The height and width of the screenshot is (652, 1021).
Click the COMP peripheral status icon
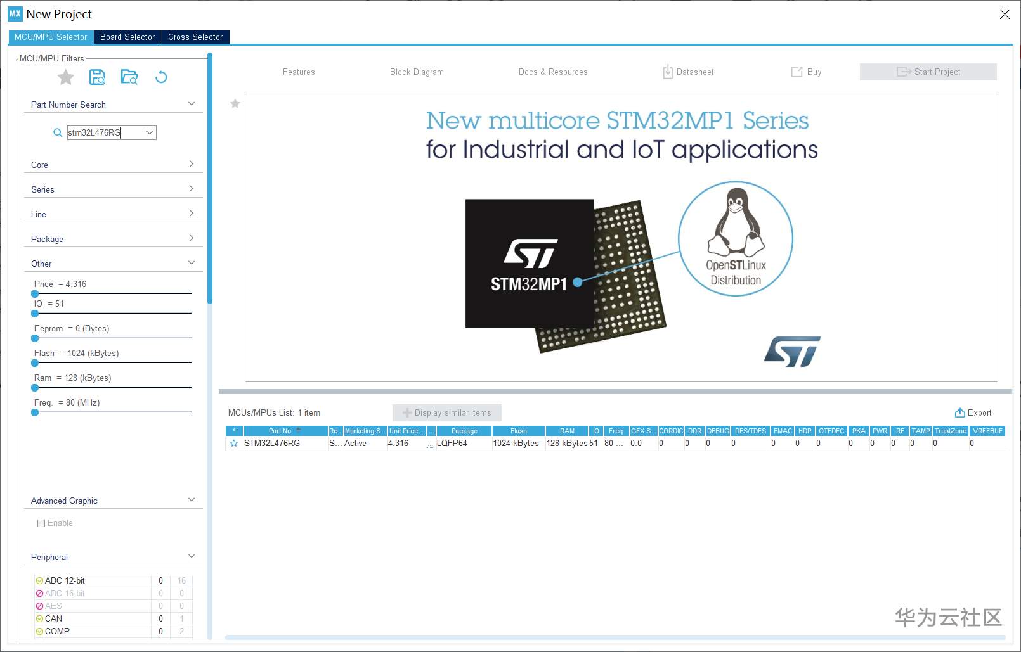click(x=39, y=631)
